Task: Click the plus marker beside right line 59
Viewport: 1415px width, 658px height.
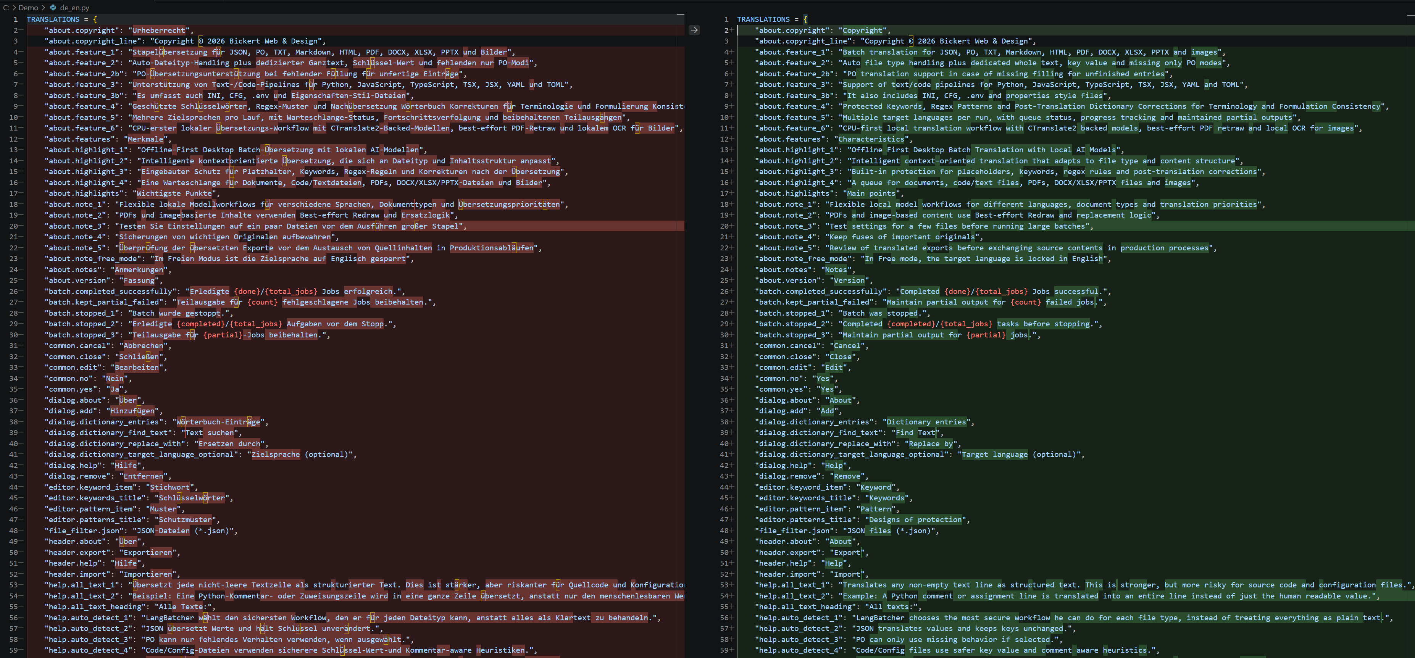Action: point(732,650)
